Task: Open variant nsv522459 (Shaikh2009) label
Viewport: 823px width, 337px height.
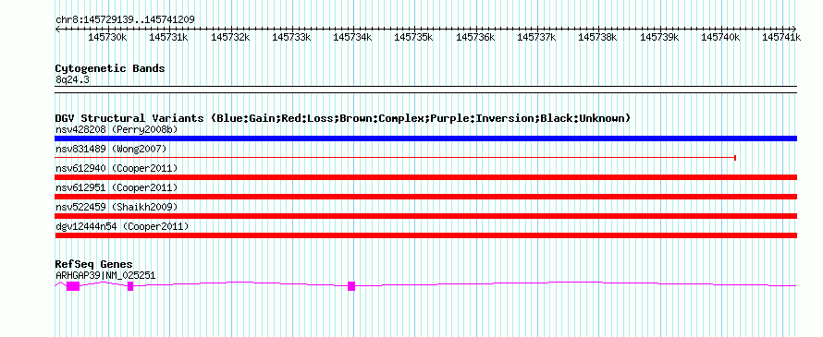Action: [117, 207]
